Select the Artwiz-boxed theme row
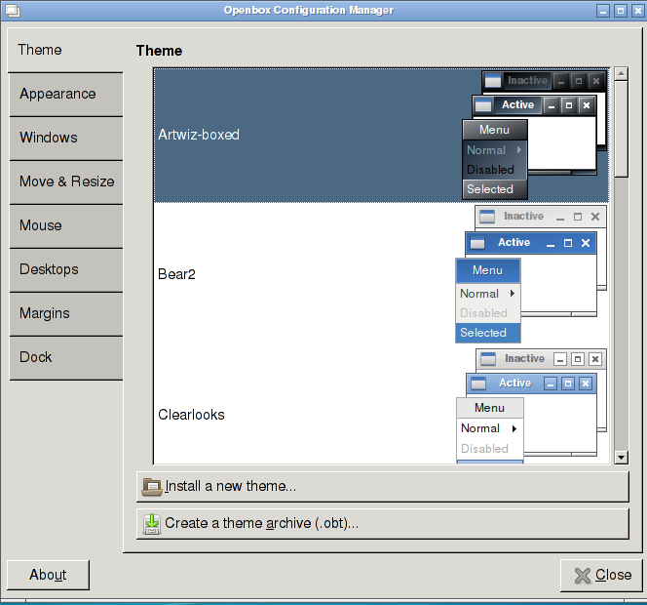Image resolution: width=647 pixels, height=605 pixels. pyautogui.click(x=381, y=136)
